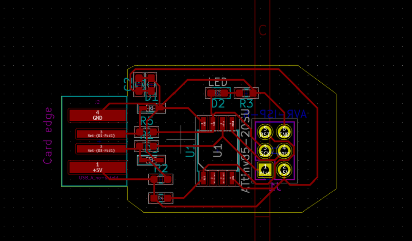Image resolution: width=412 pixels, height=241 pixels.
Task: Select the D1 diode footprint
Action: click(x=151, y=108)
